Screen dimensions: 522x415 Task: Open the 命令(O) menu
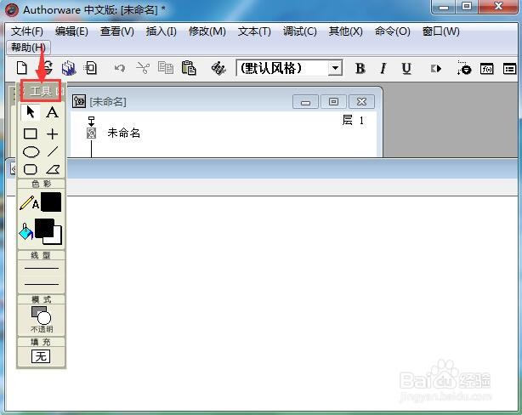(392, 31)
